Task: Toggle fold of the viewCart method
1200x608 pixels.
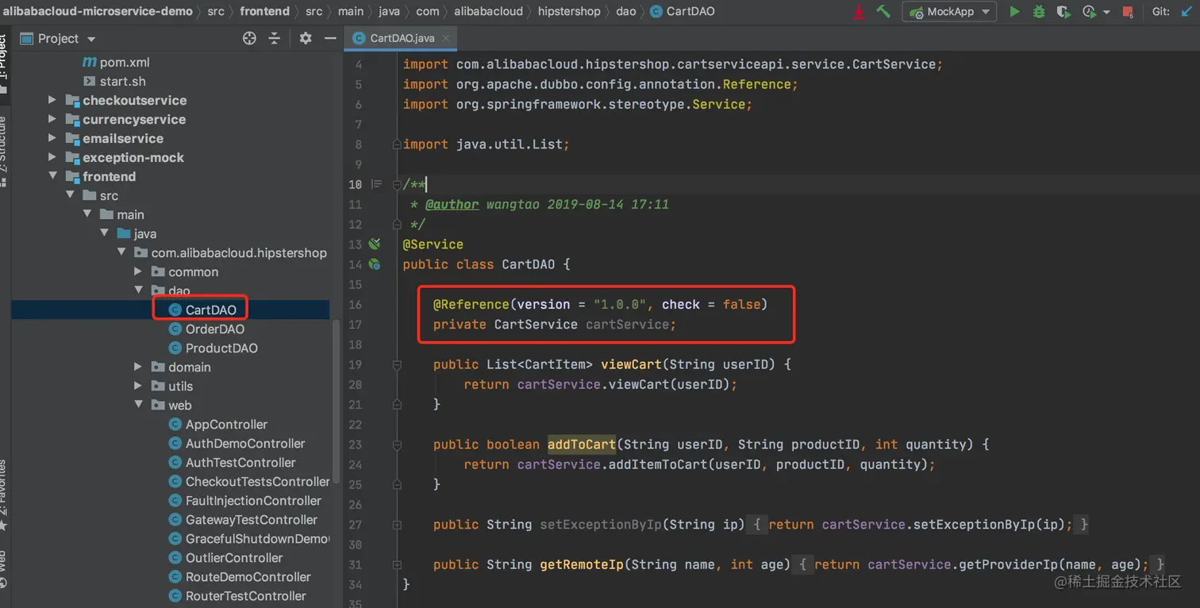Action: coord(396,365)
